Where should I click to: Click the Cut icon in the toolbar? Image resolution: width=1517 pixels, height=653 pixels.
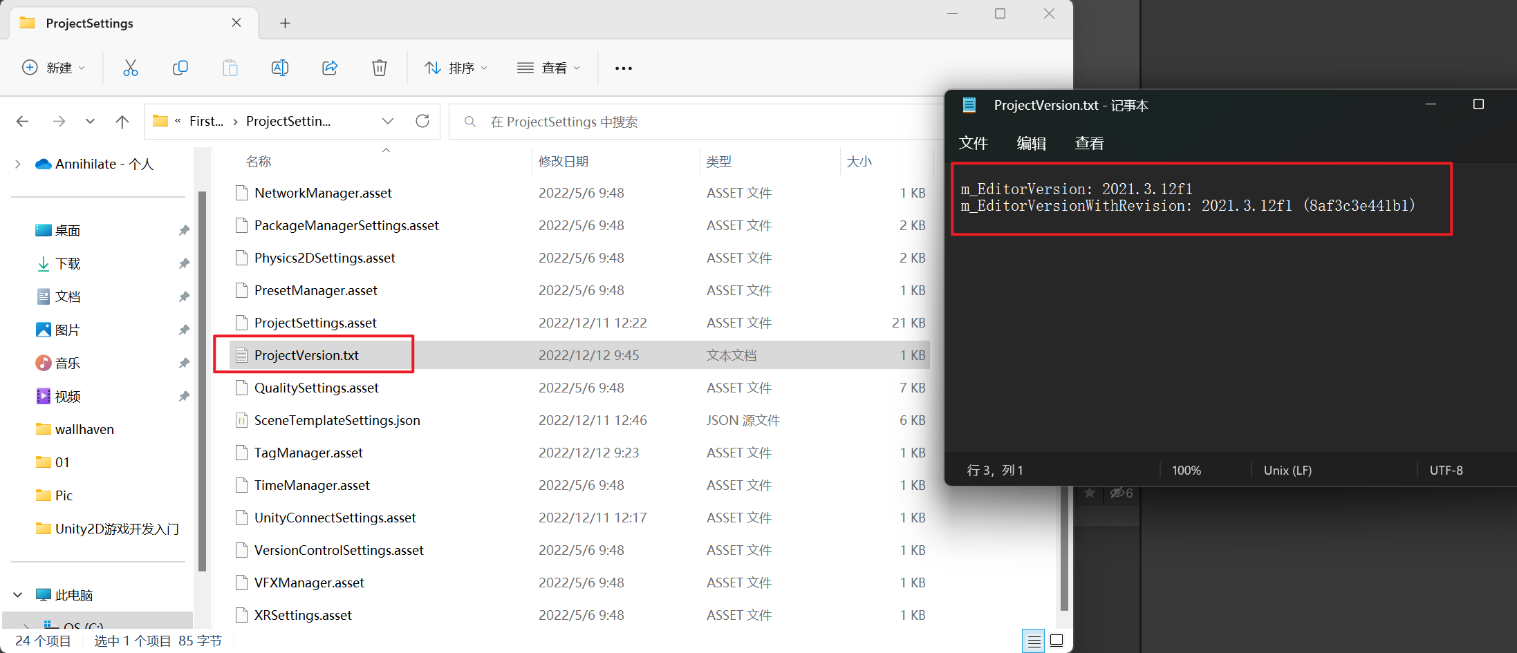[131, 67]
